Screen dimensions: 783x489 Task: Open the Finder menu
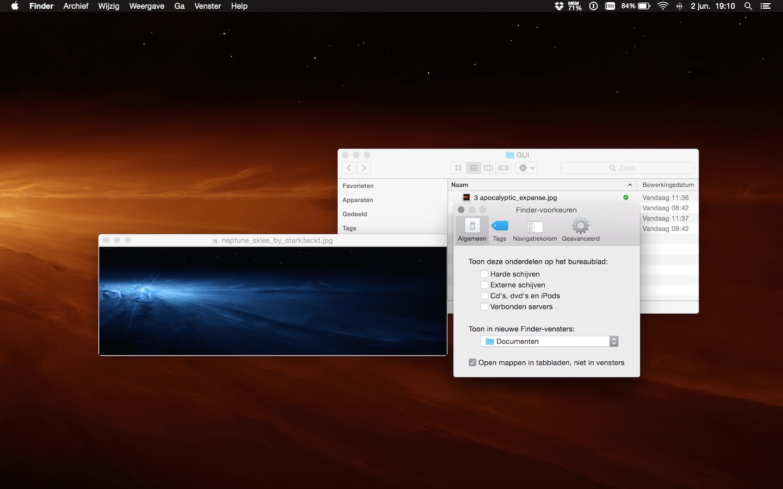(x=41, y=6)
